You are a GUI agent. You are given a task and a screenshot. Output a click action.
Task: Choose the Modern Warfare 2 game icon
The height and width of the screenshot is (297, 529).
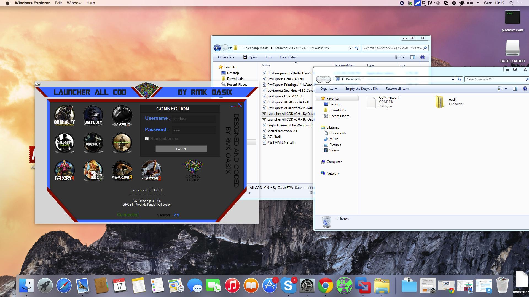122,143
